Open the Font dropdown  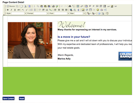pos(62,13)
